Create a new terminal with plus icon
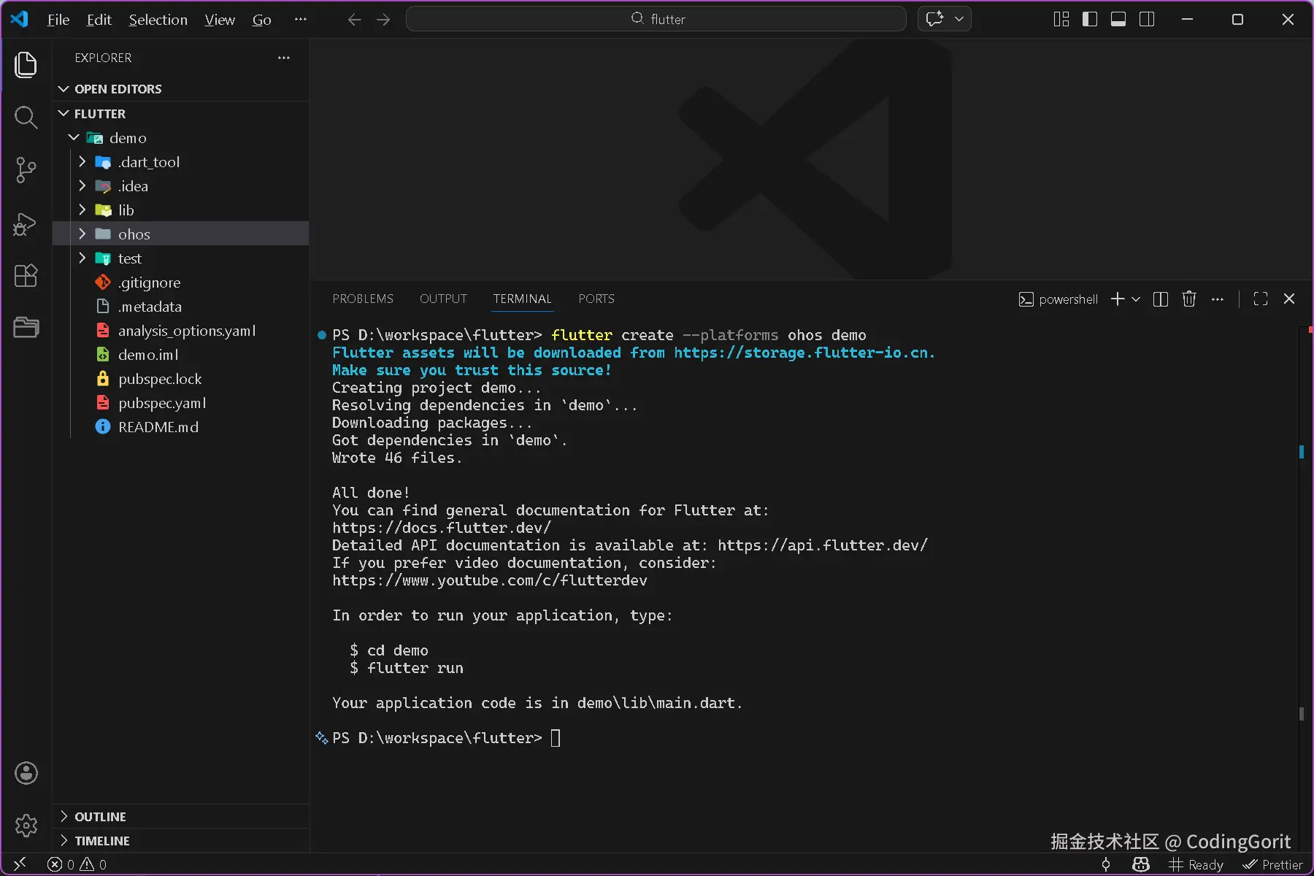Viewport: 1314px width, 876px height. [x=1118, y=299]
